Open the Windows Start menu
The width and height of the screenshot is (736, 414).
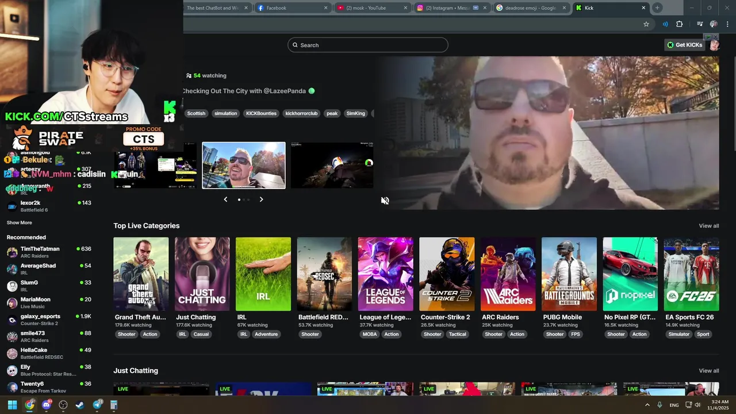coord(12,405)
